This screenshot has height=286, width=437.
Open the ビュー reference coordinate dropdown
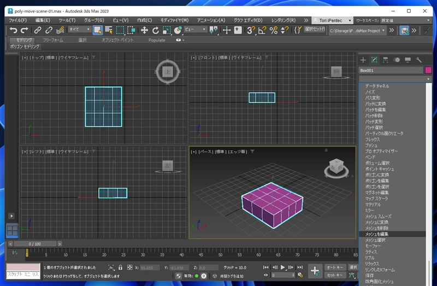pyautogui.click(x=195, y=29)
